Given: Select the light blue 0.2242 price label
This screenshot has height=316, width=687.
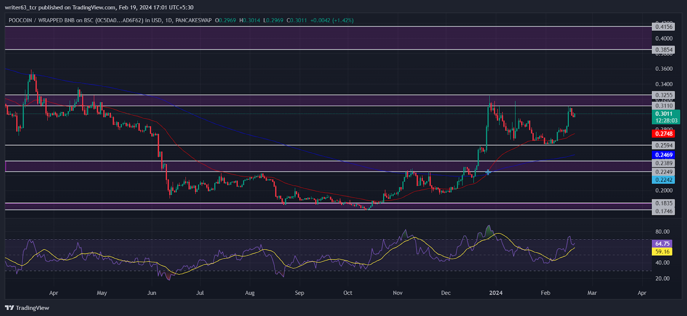Looking at the screenshot, I should [x=664, y=180].
